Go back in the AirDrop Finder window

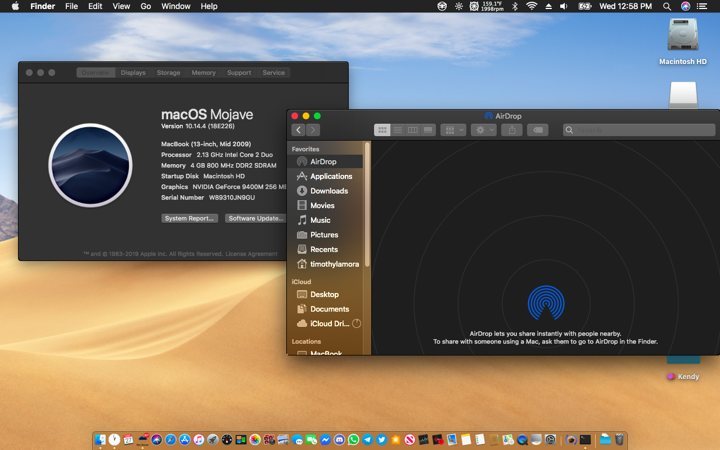(x=298, y=130)
